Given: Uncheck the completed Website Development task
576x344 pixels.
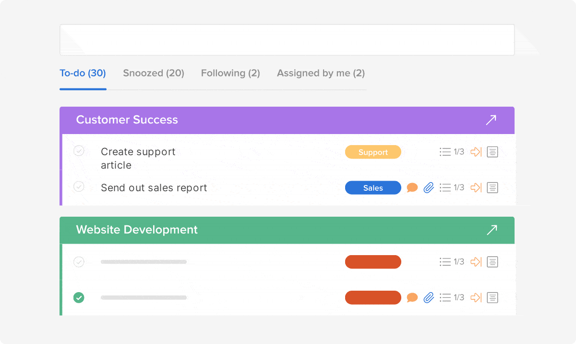Looking at the screenshot, I should 79,297.
